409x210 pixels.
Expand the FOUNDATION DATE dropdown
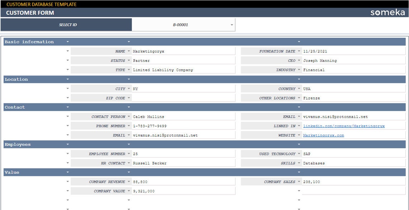[299, 51]
